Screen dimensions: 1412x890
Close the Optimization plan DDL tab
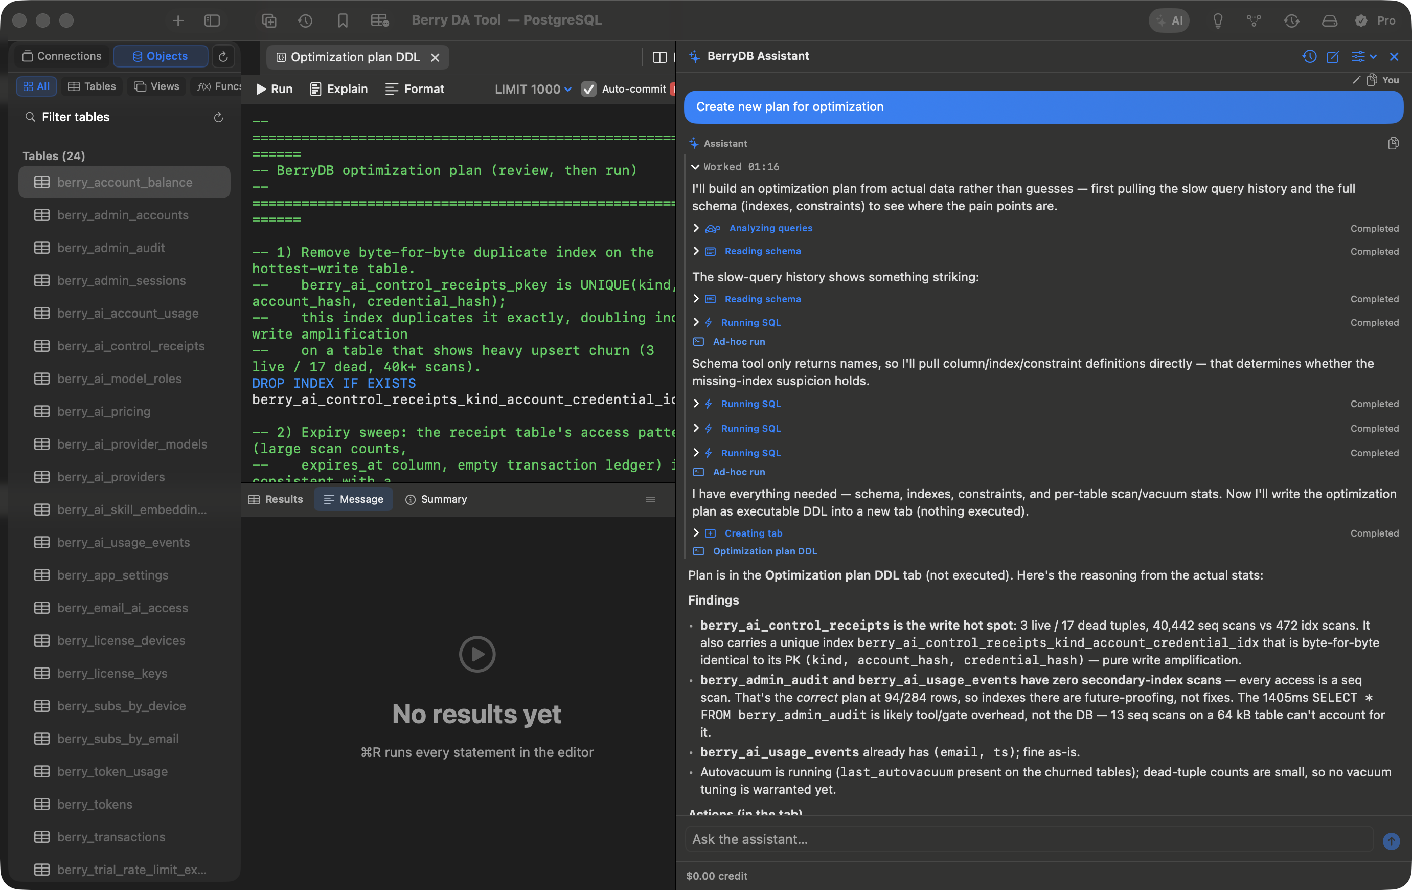pos(435,57)
